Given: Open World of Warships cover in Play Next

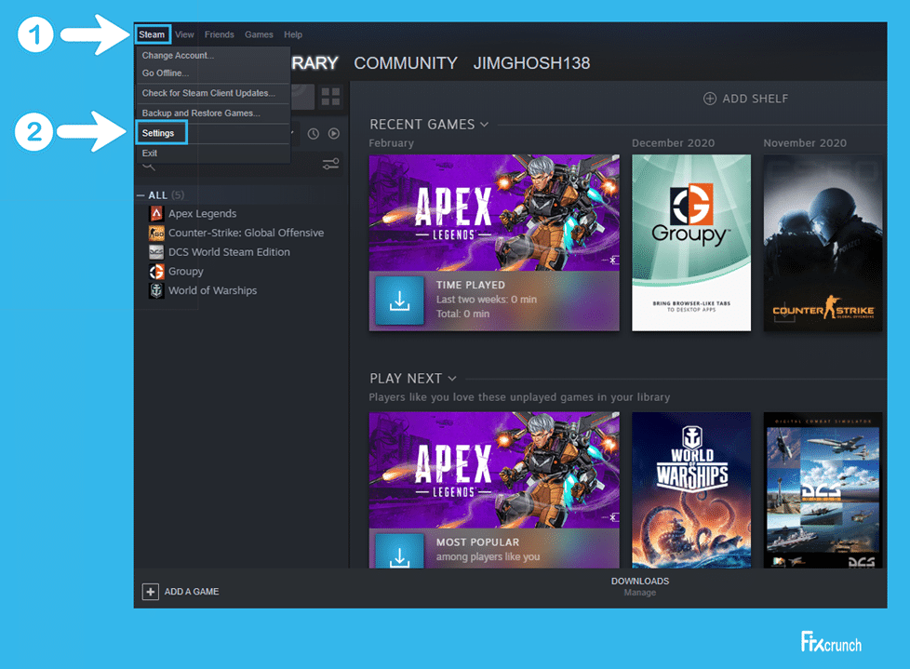Looking at the screenshot, I should 691,489.
